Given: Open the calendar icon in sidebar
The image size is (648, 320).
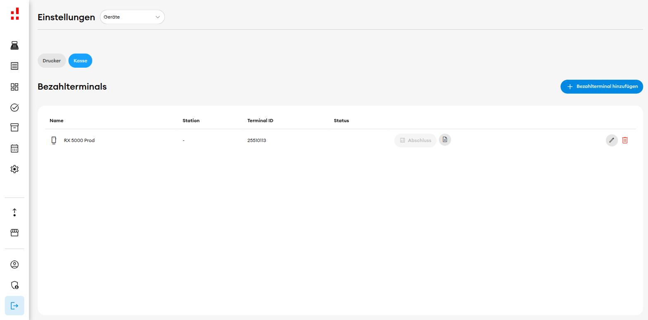Looking at the screenshot, I should (x=14, y=148).
